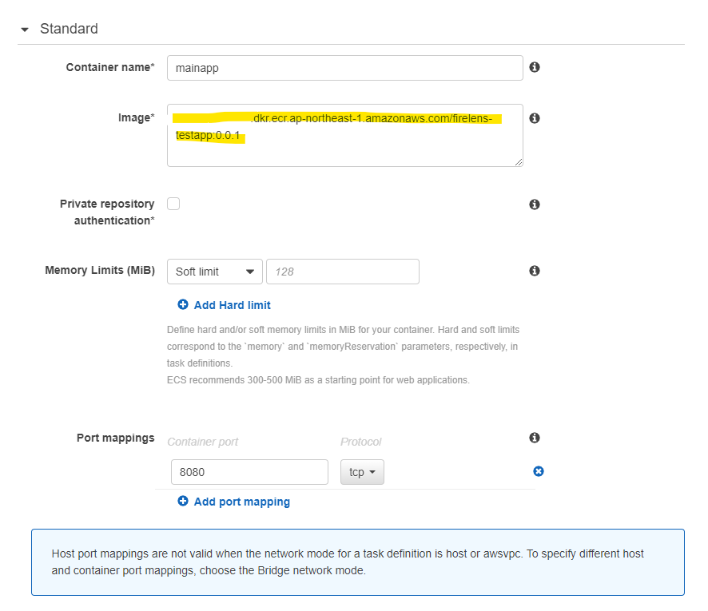Image resolution: width=708 pixels, height=611 pixels.
Task: Click the Add Hard limit link
Action: point(232,305)
